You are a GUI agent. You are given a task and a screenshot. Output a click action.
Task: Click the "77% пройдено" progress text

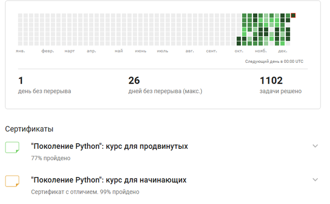[51, 158]
